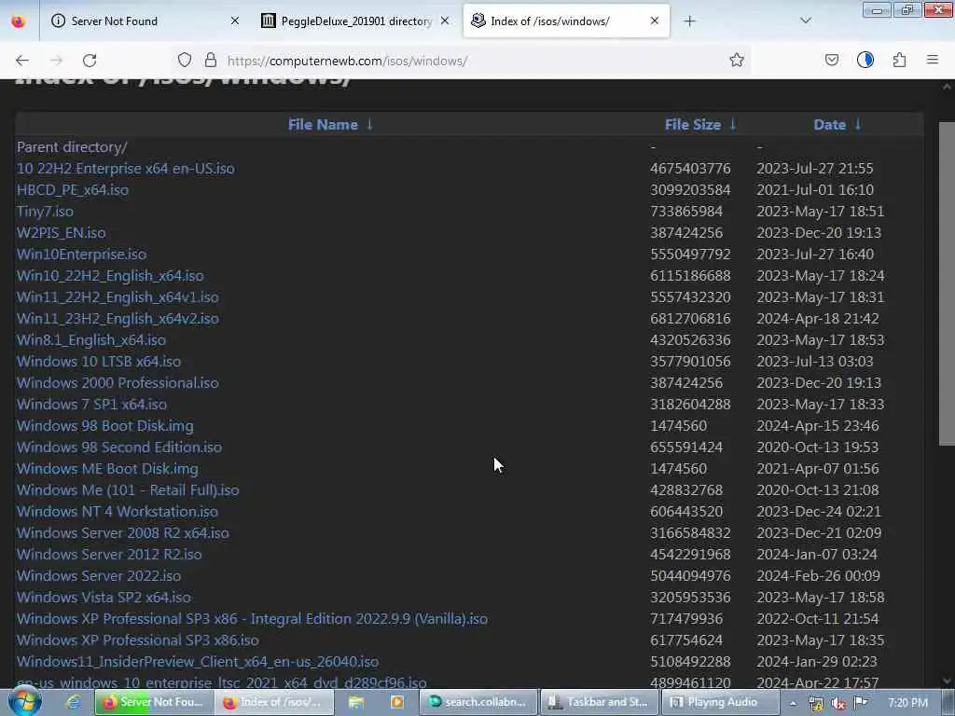Click the File Name descending arrow
The height and width of the screenshot is (716, 955).
tap(369, 125)
